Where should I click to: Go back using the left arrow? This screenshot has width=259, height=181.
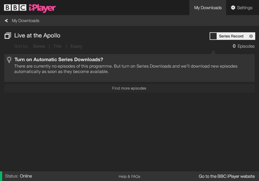(6, 21)
